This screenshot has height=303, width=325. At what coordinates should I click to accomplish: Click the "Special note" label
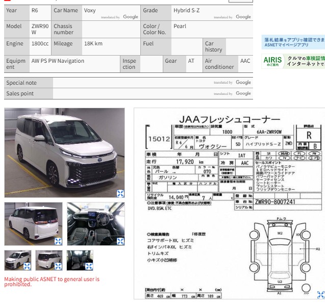coord(21,83)
